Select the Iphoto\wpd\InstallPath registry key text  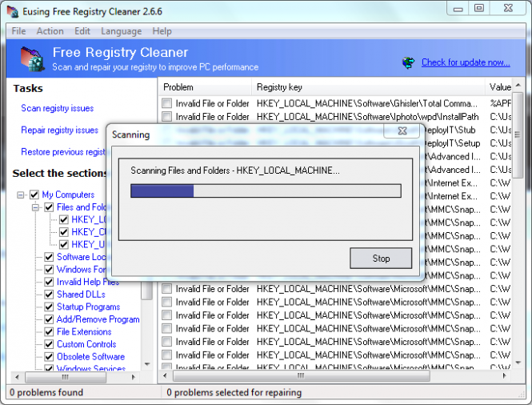coord(367,117)
